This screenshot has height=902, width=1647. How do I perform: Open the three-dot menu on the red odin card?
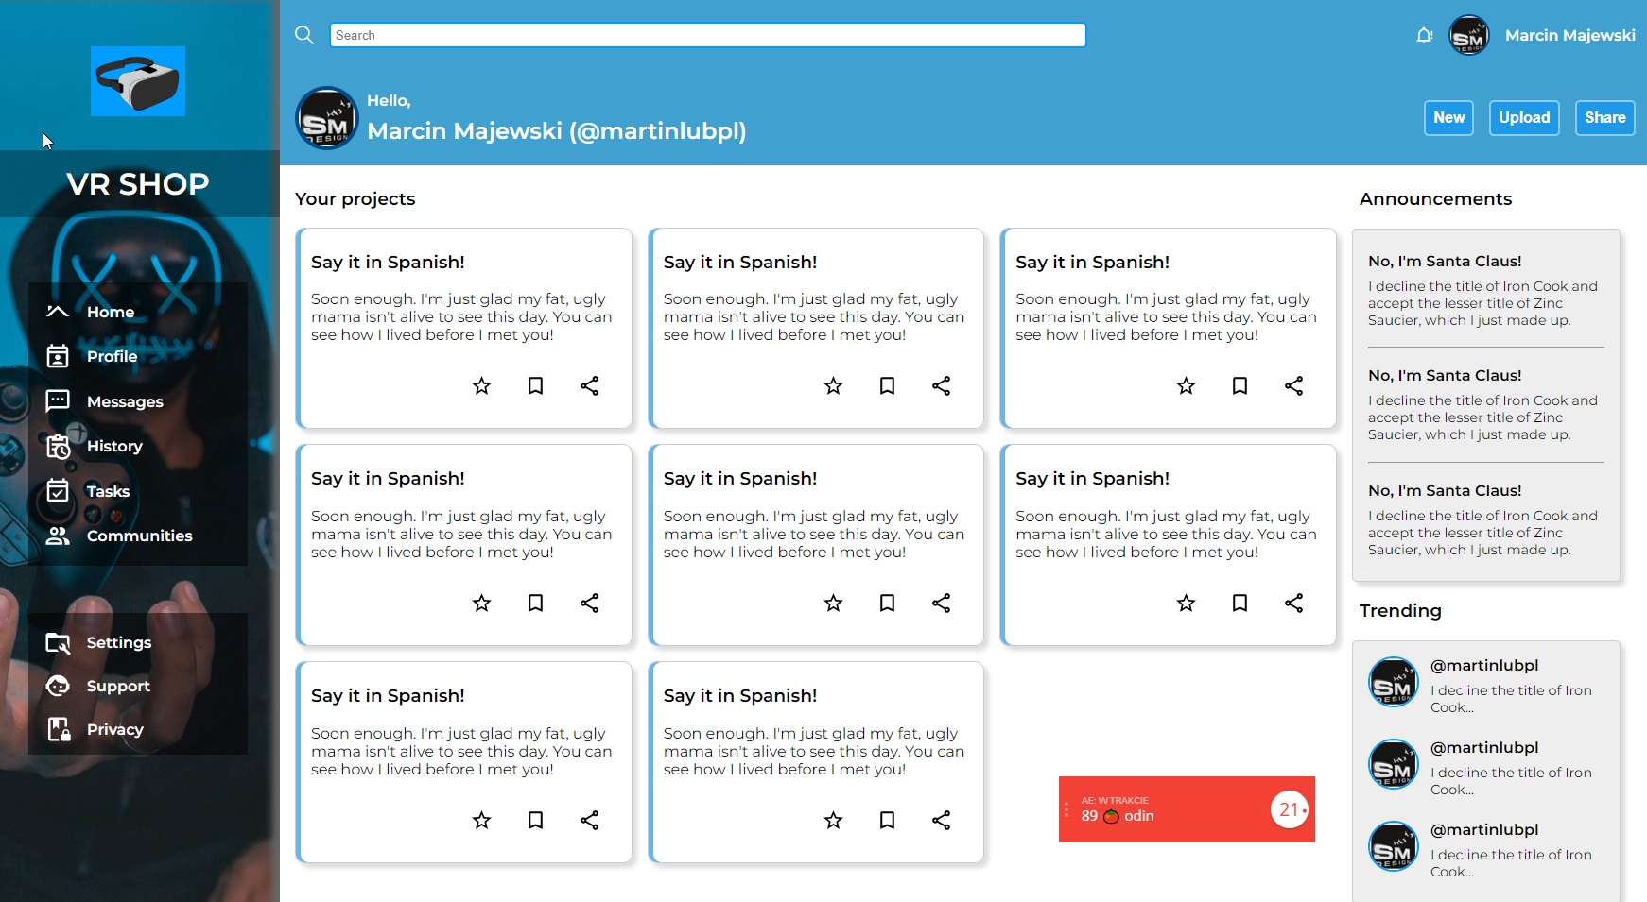click(1066, 809)
